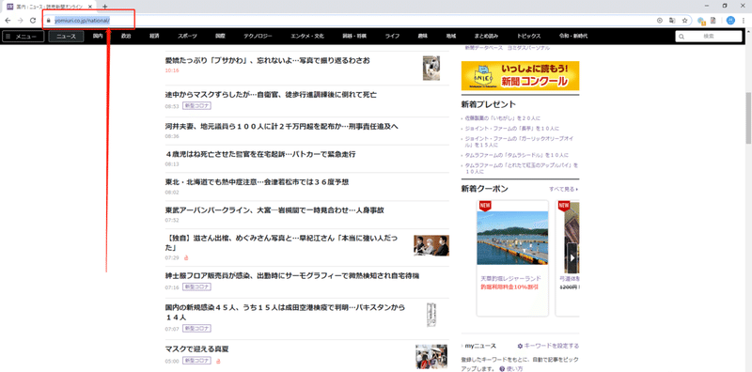Open the 令和・新時代 section
Image resolution: width=752 pixels, height=372 pixels.
pyautogui.click(x=573, y=37)
